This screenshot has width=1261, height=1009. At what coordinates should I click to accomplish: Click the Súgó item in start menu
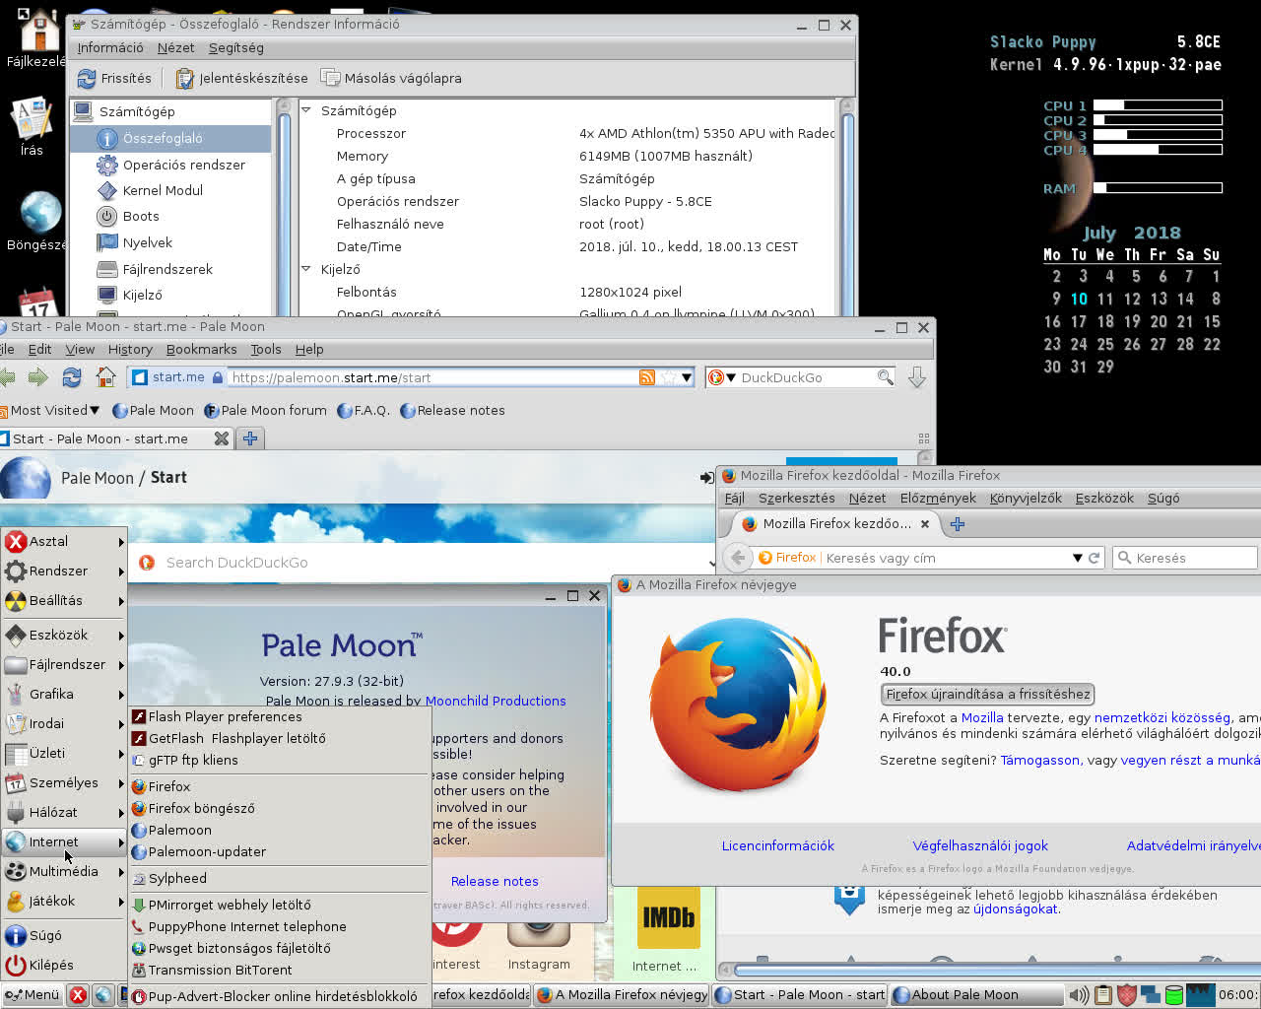65,935
